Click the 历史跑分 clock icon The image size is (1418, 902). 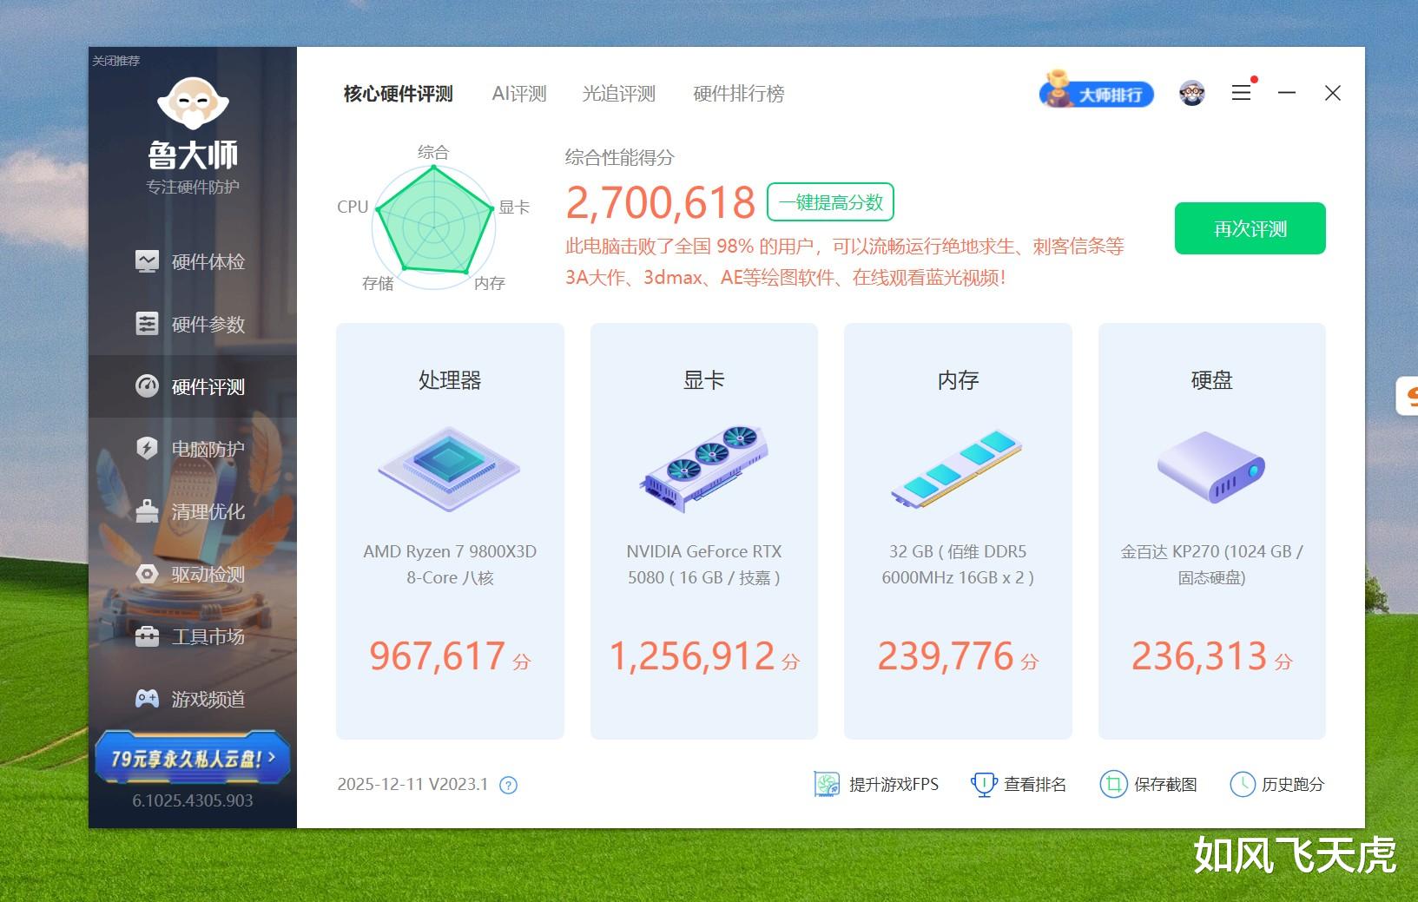[1243, 785]
